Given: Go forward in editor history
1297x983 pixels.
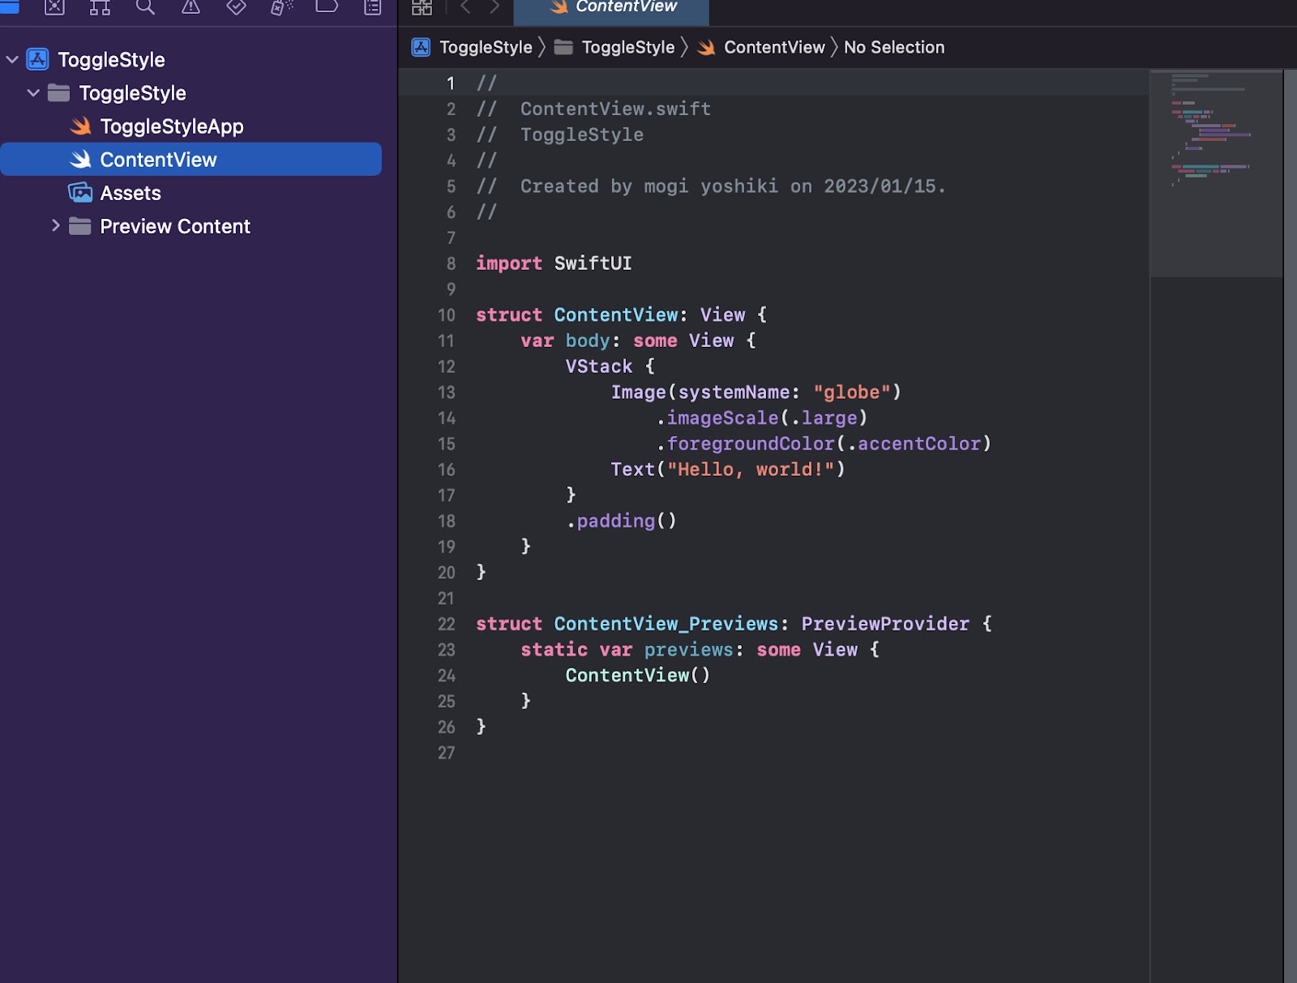Looking at the screenshot, I should pos(494,7).
